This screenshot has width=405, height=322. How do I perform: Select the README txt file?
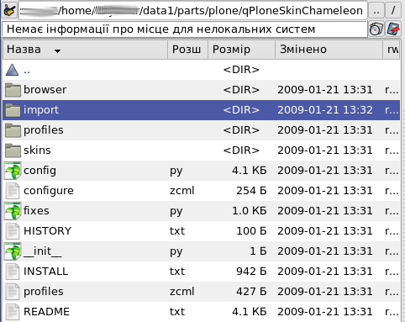[x=201, y=312]
